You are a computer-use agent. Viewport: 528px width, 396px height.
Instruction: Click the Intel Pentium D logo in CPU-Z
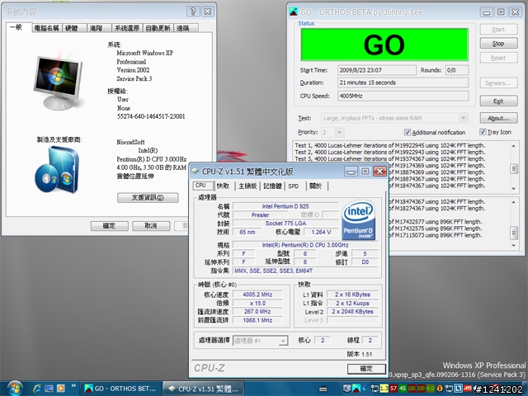(358, 220)
